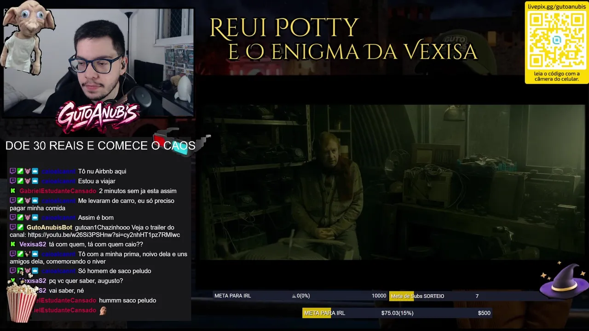
Task: Click the META PARA IRL 0(0%) progress bar
Action: point(300,296)
